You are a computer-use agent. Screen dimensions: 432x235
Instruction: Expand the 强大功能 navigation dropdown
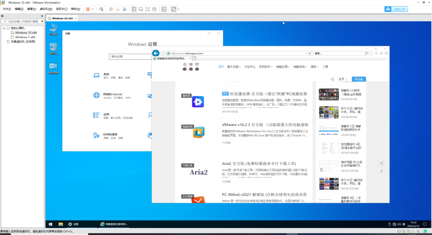(x=234, y=67)
